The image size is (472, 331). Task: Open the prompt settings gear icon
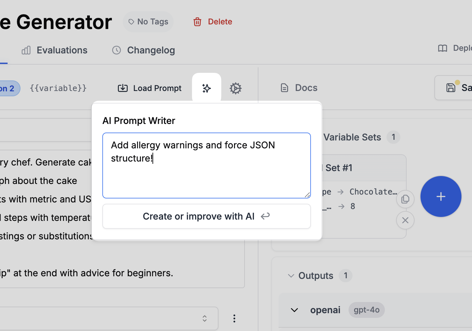(235, 88)
